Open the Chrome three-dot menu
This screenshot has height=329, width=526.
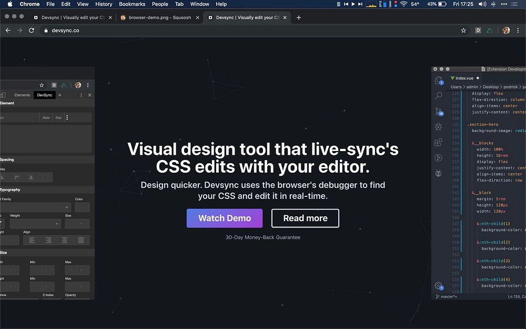pyautogui.click(x=518, y=30)
